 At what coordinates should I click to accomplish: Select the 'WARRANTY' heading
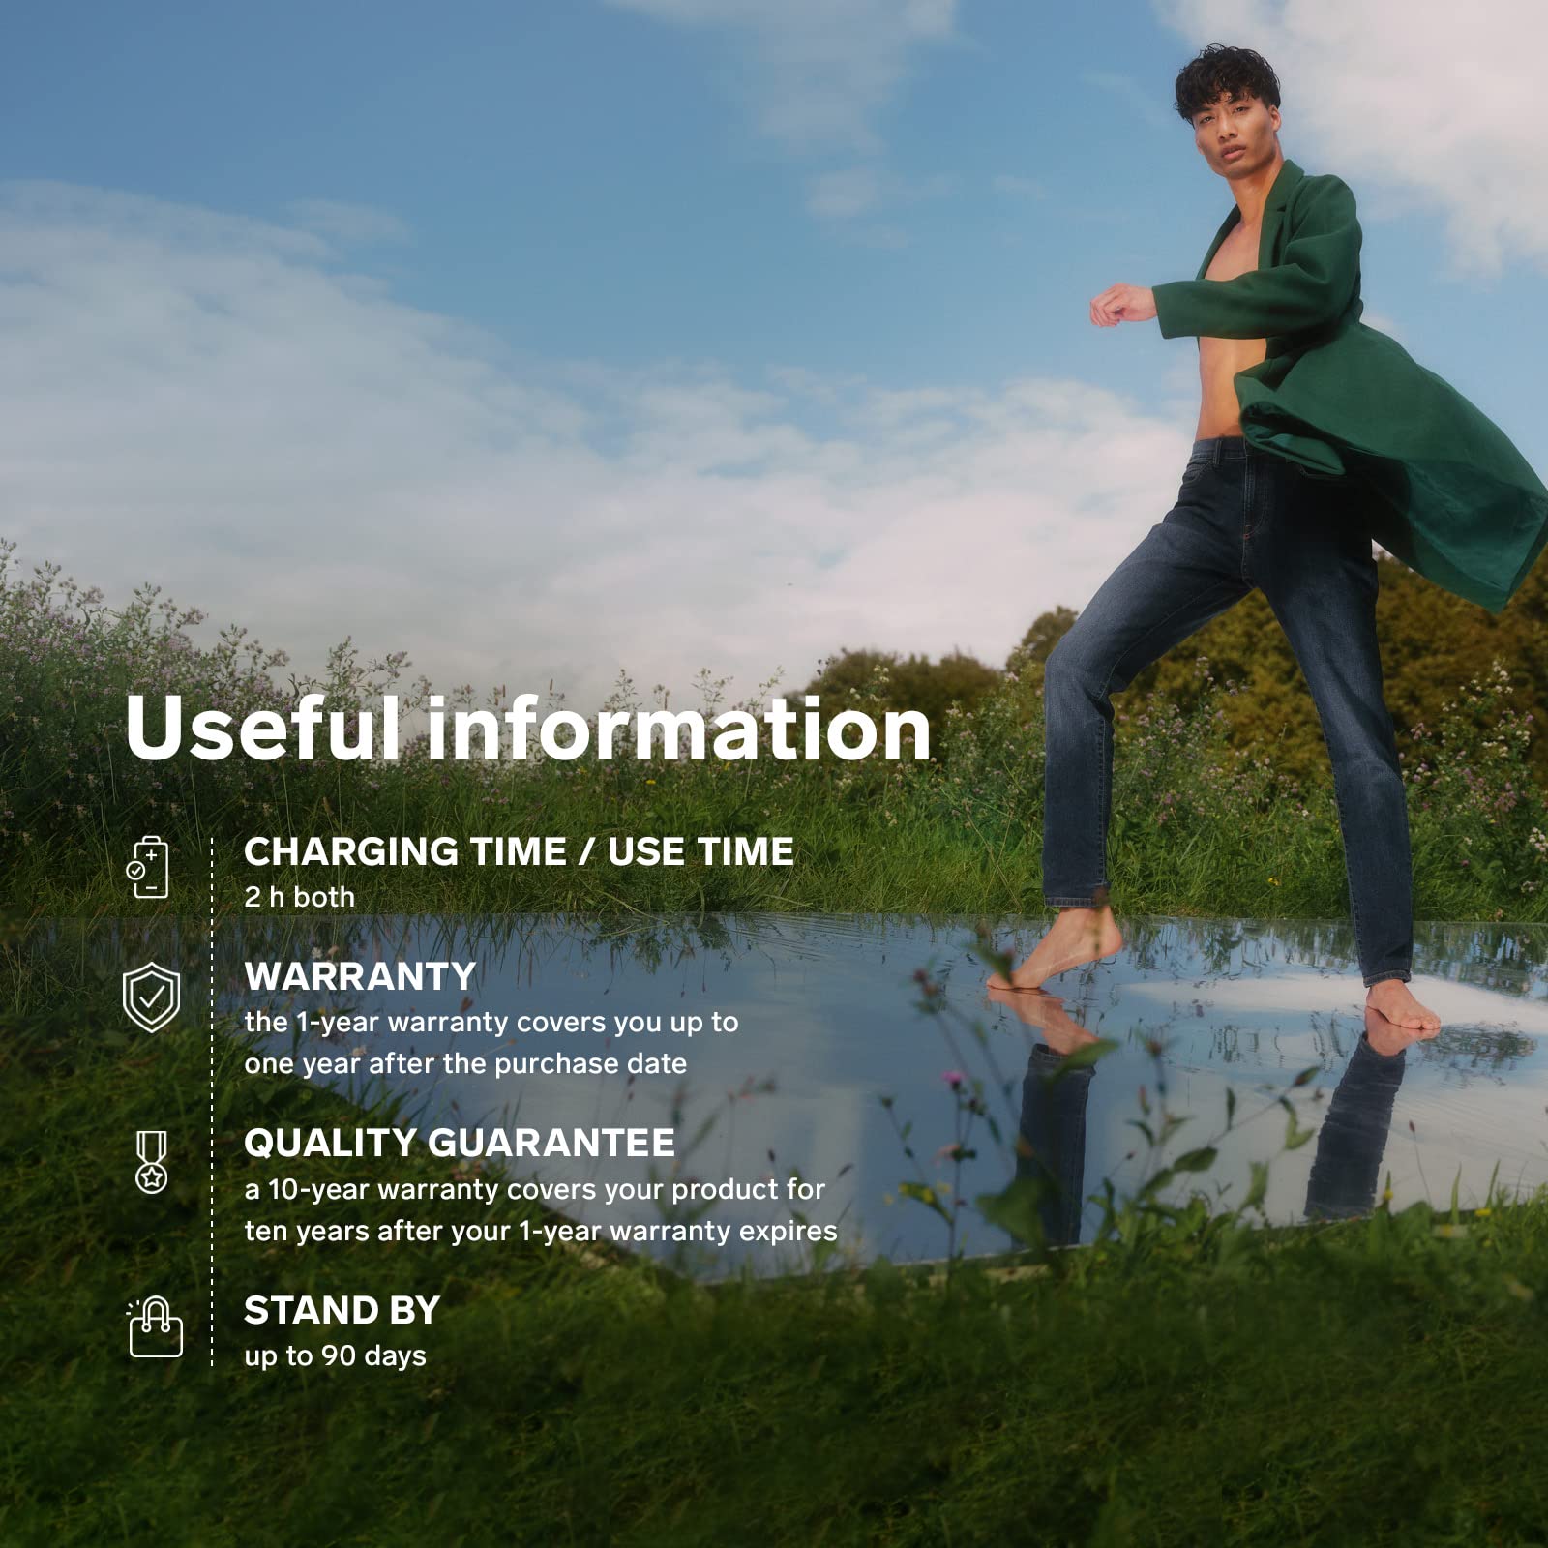[360, 976]
